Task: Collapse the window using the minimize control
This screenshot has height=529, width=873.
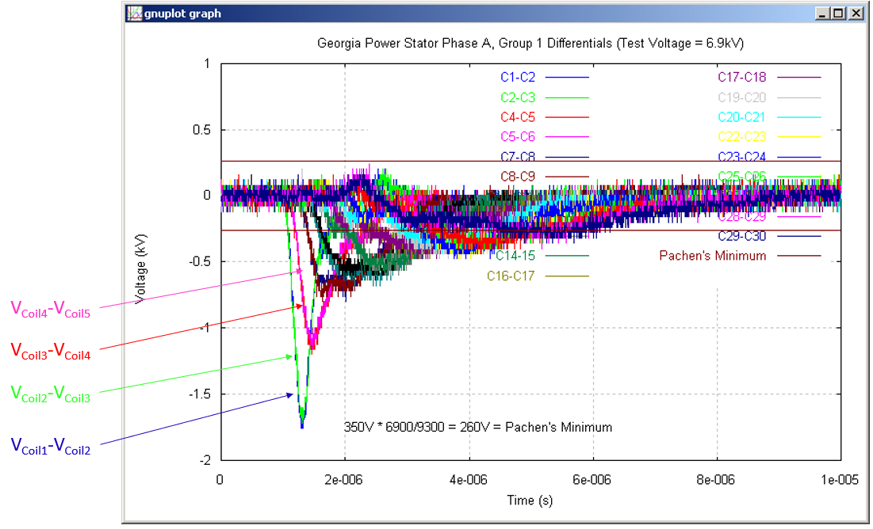Action: pos(823,13)
